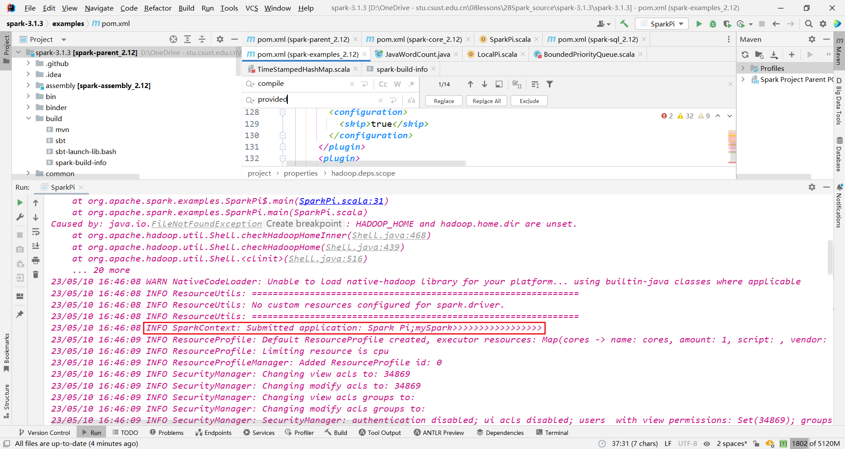
Task: Download Maven sources and documentation
Action: [774, 55]
